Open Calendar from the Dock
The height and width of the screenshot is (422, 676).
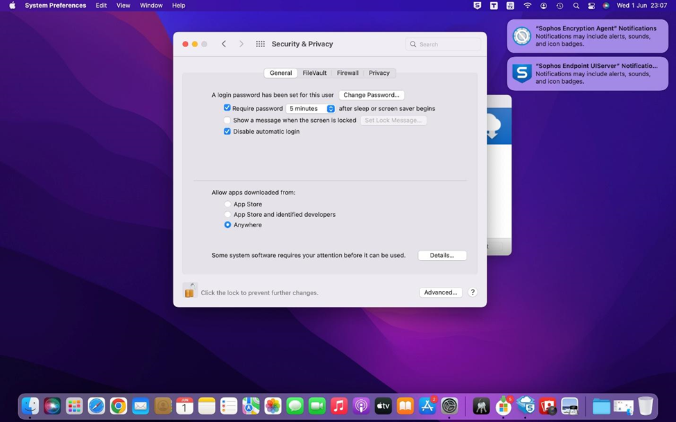pyautogui.click(x=184, y=406)
